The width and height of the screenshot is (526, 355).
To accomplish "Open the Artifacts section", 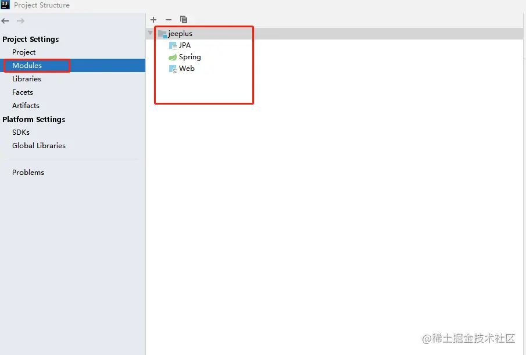I will tap(26, 106).
